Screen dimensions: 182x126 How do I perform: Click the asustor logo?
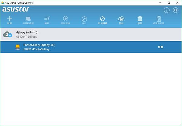tap(16, 9)
